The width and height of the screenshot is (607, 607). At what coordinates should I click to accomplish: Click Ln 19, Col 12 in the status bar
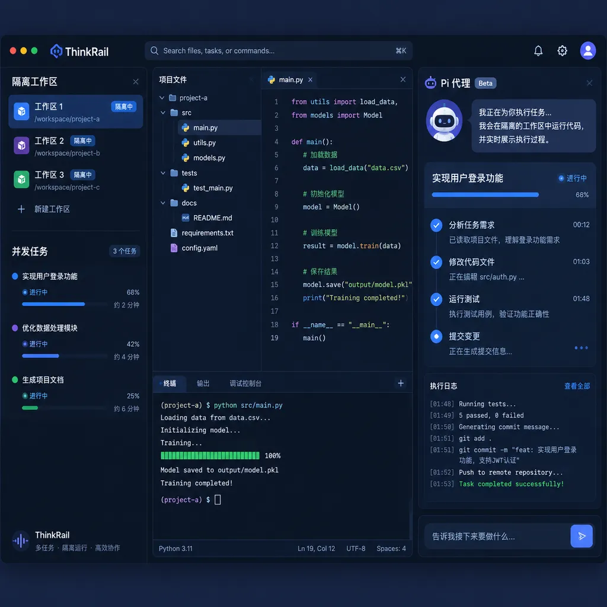click(317, 548)
